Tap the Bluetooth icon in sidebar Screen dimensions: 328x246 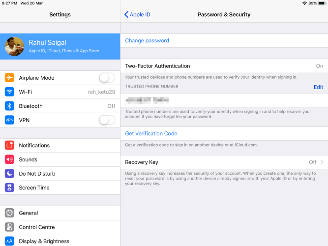(9, 106)
